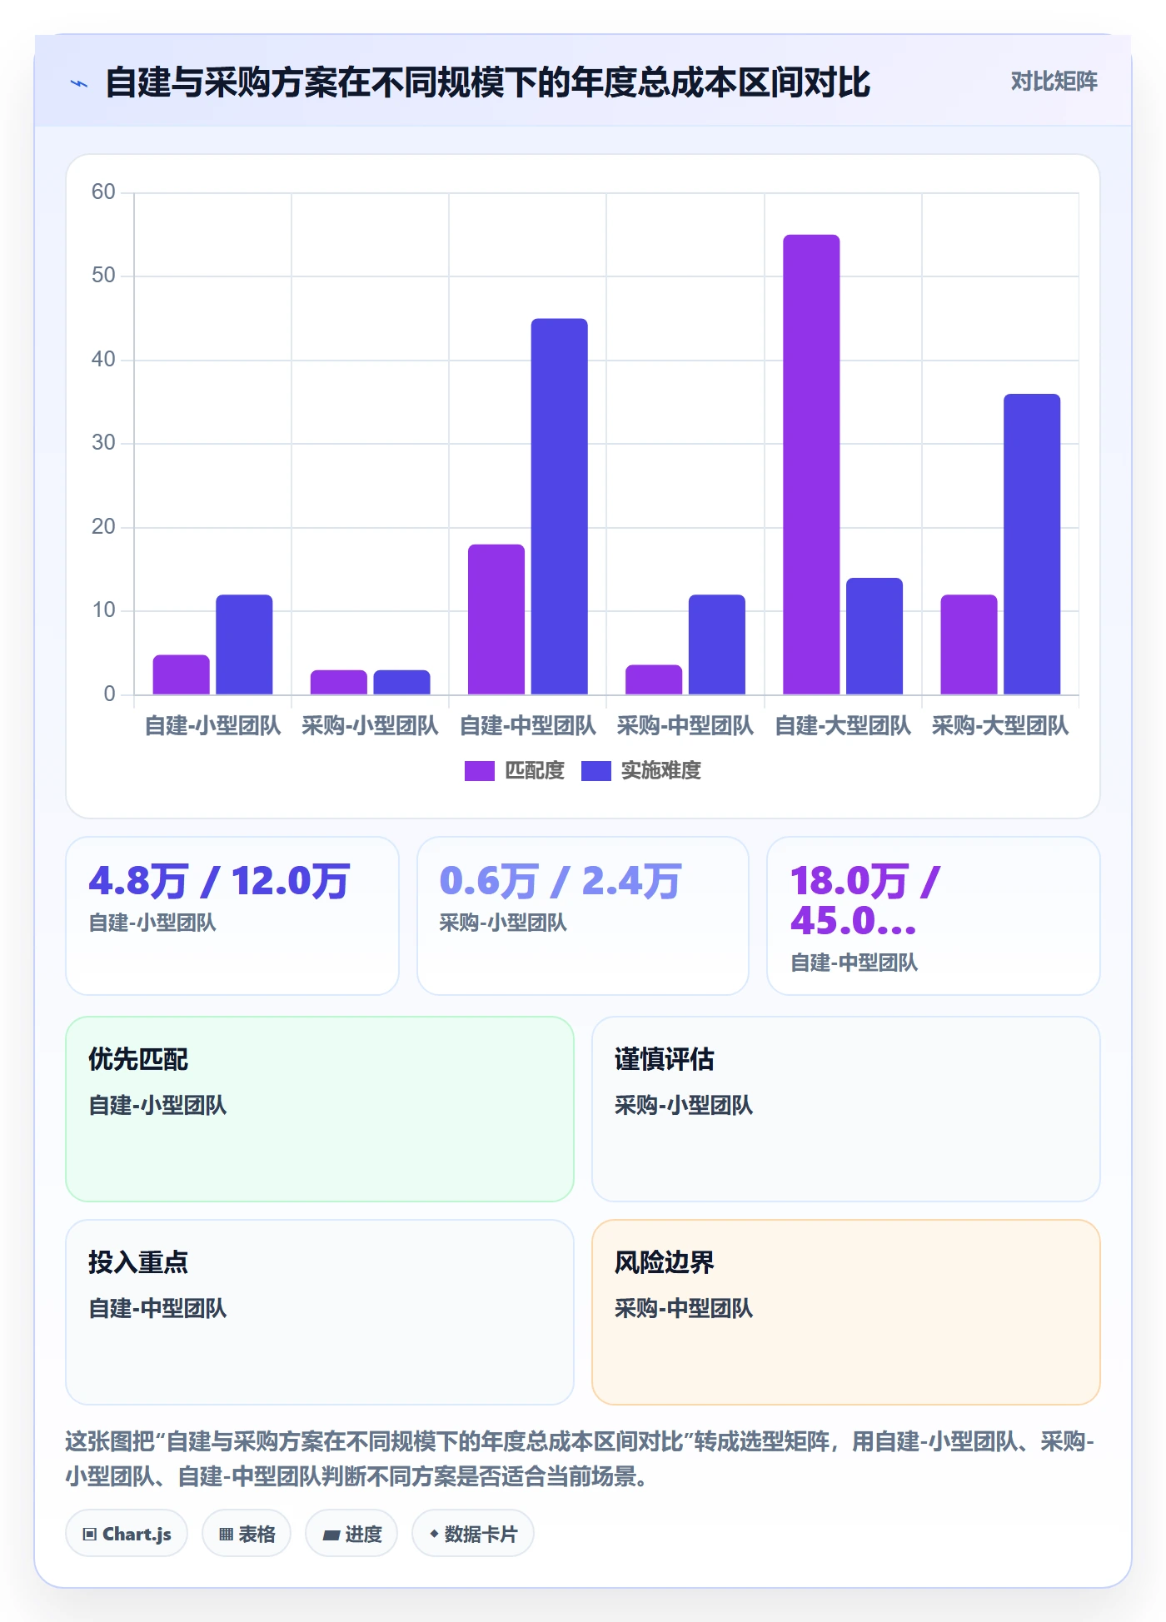This screenshot has height=1622, width=1166.
Task: Click the 对比矩阵 badge in the header
Action: coord(1054,82)
